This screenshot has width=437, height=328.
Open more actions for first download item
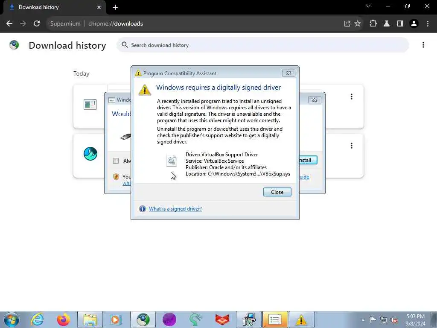352,97
